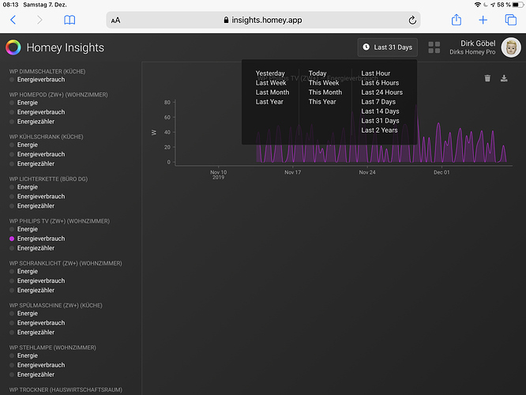The image size is (526, 395).
Task: Pick Yesterday in the date menu
Action: [270, 73]
